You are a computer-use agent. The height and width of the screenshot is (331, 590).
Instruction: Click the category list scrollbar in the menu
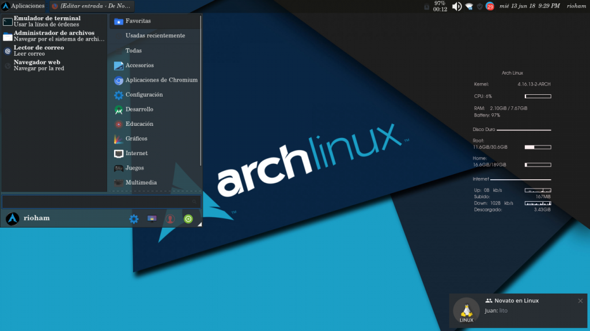coord(201,90)
